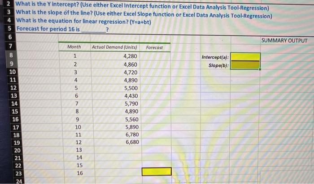
Task: Select the month cell containing 1
Action: (75, 56)
